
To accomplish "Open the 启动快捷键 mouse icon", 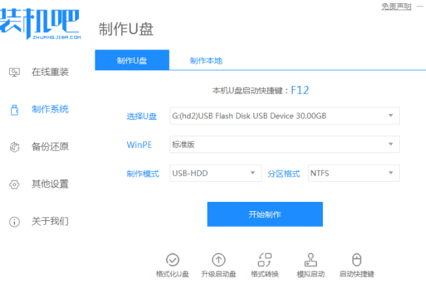I will (x=356, y=259).
